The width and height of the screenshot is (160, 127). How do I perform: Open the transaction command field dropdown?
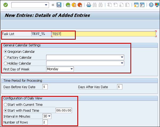coord(46,5)
